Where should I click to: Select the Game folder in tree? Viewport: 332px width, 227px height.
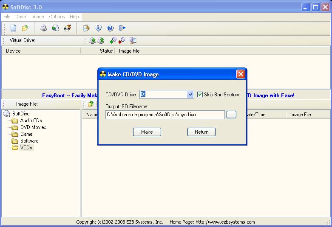pyautogui.click(x=26, y=134)
